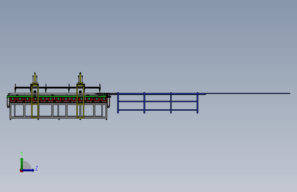Pick the green conveyor belt strip
The height and width of the screenshot is (192, 297).
57,96
